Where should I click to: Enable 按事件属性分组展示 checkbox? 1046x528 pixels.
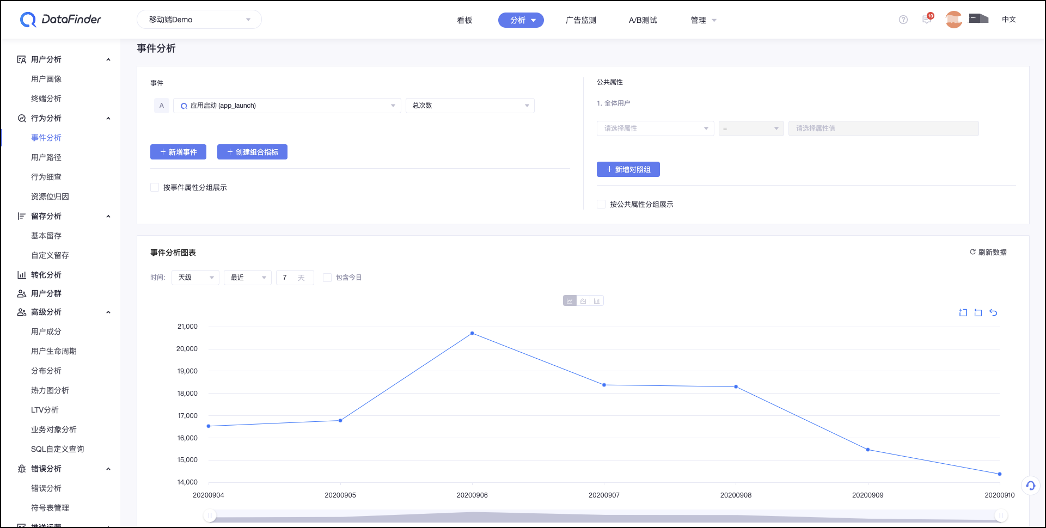[155, 187]
